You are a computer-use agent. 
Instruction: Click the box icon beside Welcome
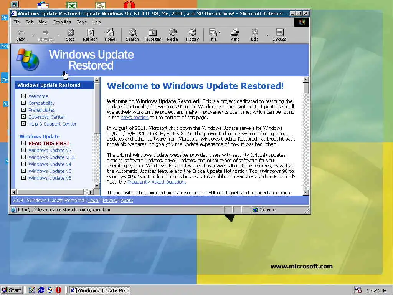23,96
